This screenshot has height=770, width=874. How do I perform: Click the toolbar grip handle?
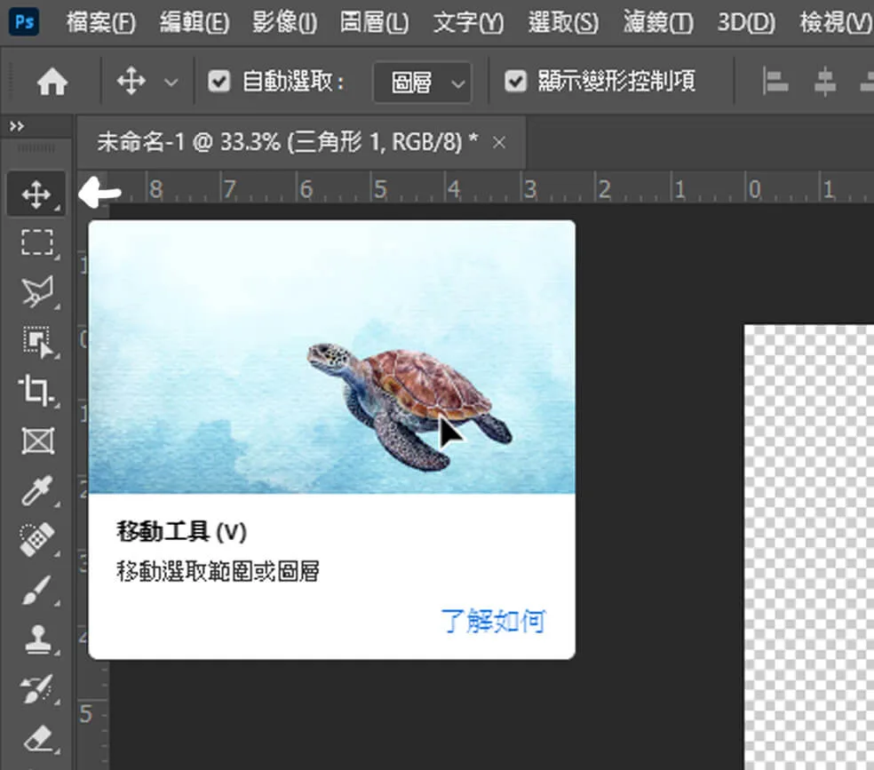tap(36, 148)
